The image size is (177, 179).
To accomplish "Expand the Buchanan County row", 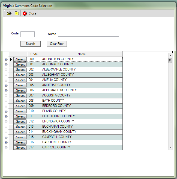I will pyautogui.click(x=6, y=127).
